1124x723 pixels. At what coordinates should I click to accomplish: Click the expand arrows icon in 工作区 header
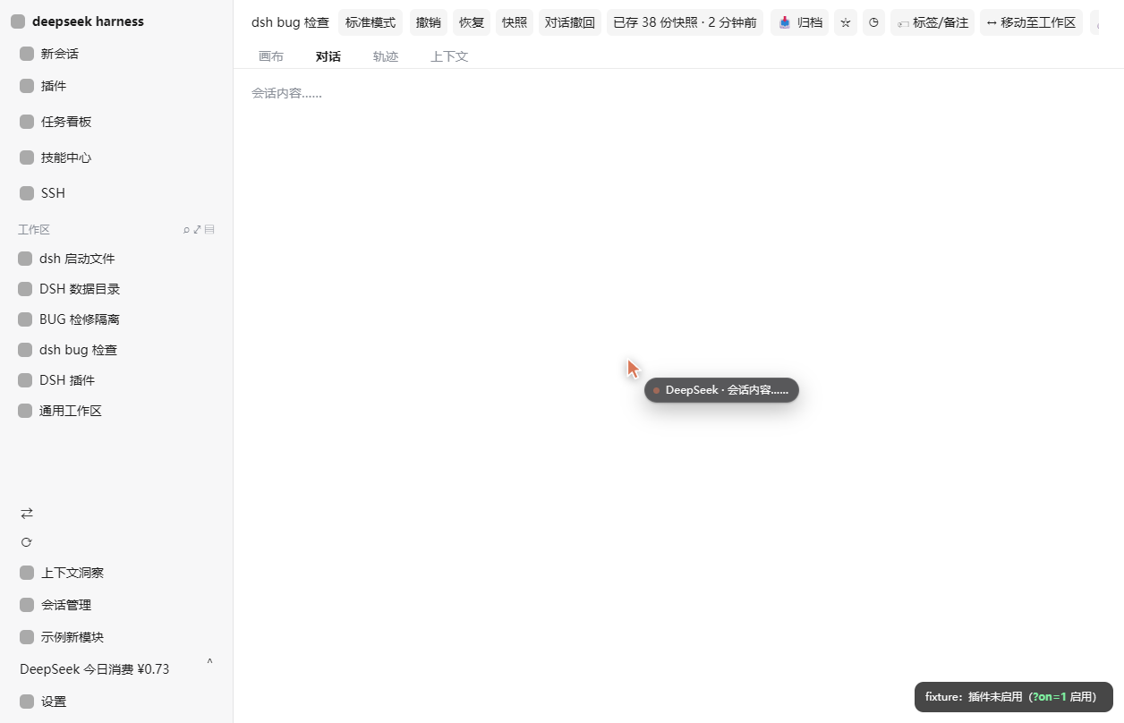tap(198, 230)
